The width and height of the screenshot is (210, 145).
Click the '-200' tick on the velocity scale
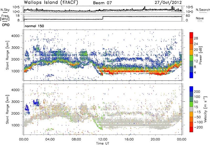click(198, 127)
